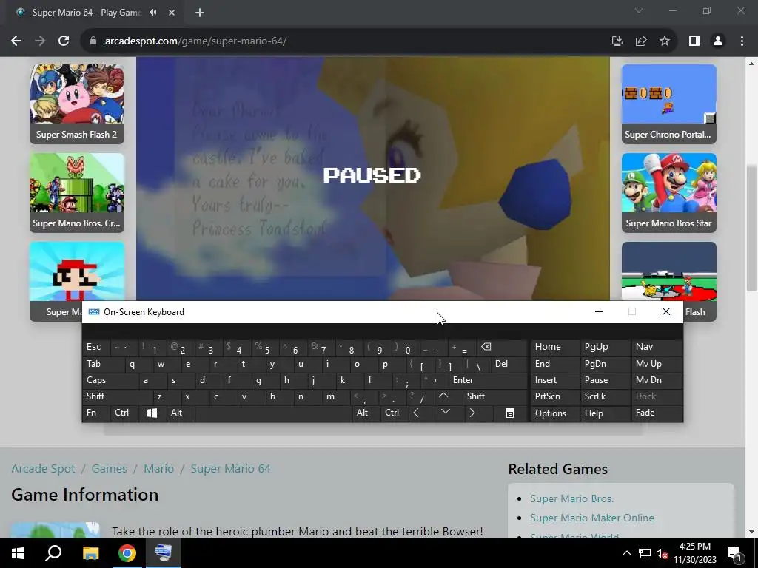This screenshot has width=758, height=568.
Task: Bookmark this page with the star icon
Action: coord(665,41)
